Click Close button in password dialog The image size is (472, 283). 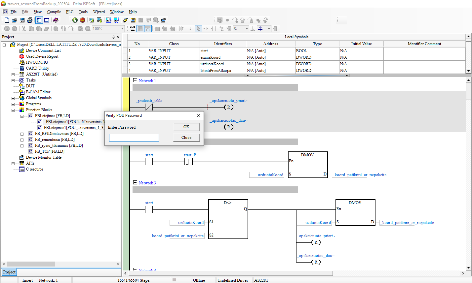pyautogui.click(x=186, y=138)
